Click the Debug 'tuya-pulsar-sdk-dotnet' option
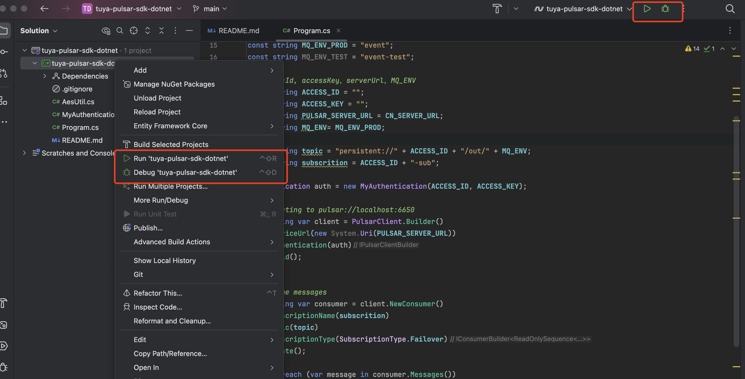The image size is (745, 379). (x=185, y=172)
